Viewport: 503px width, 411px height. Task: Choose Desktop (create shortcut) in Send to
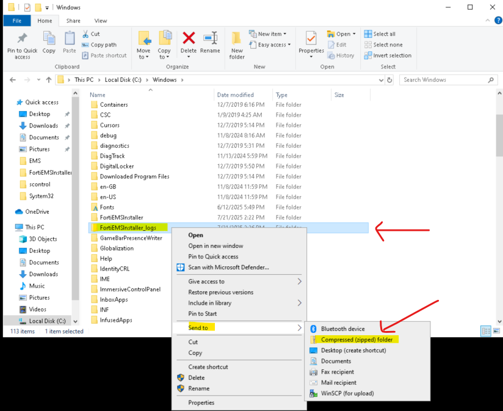367,351
